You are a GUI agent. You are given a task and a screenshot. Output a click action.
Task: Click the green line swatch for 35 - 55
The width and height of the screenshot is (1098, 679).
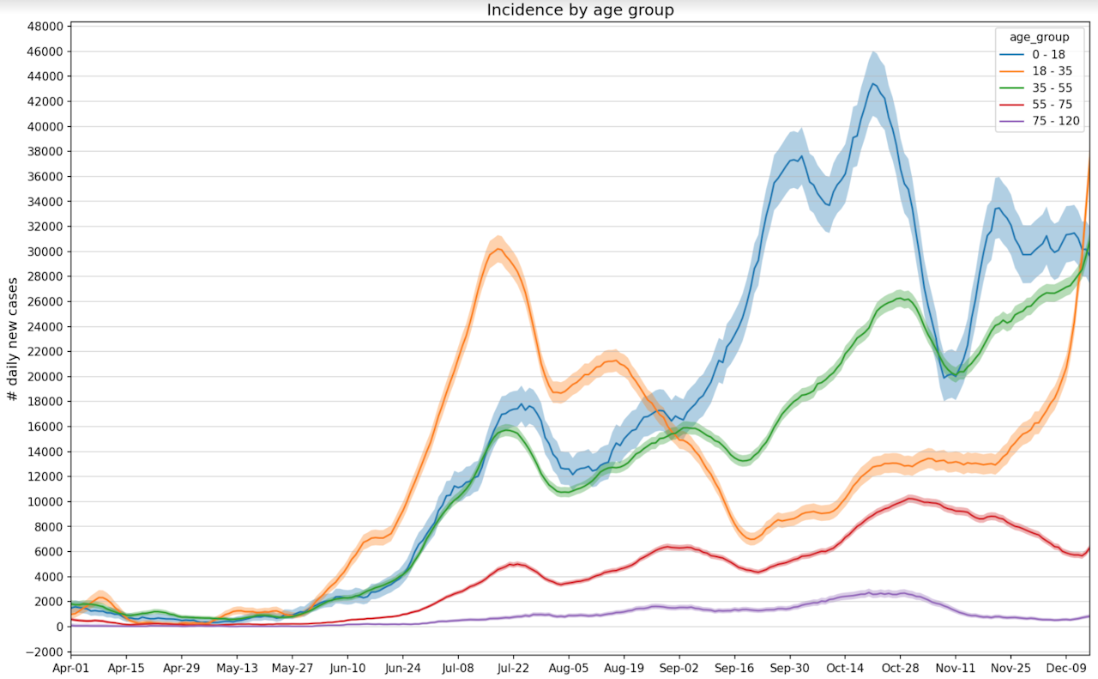coord(1012,88)
